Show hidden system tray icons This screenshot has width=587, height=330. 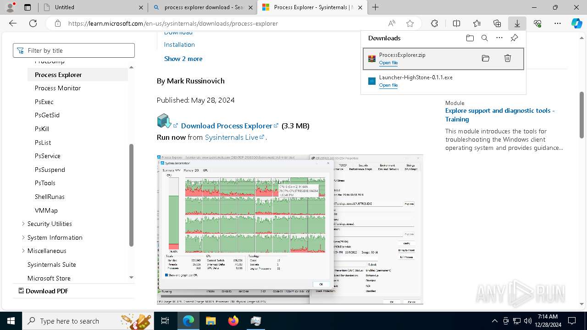[x=494, y=321]
